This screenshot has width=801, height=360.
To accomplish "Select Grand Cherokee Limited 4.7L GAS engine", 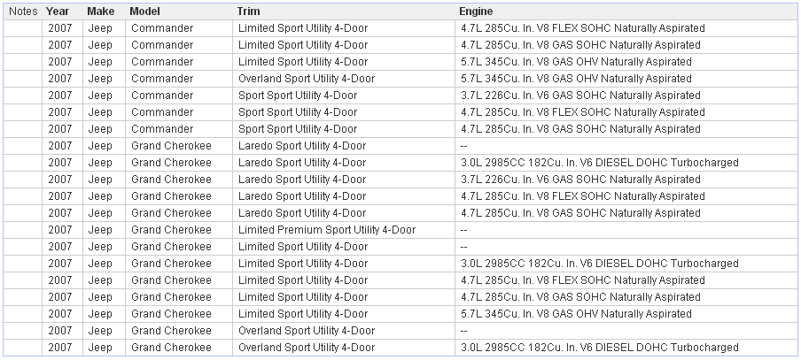I will pos(580,297).
